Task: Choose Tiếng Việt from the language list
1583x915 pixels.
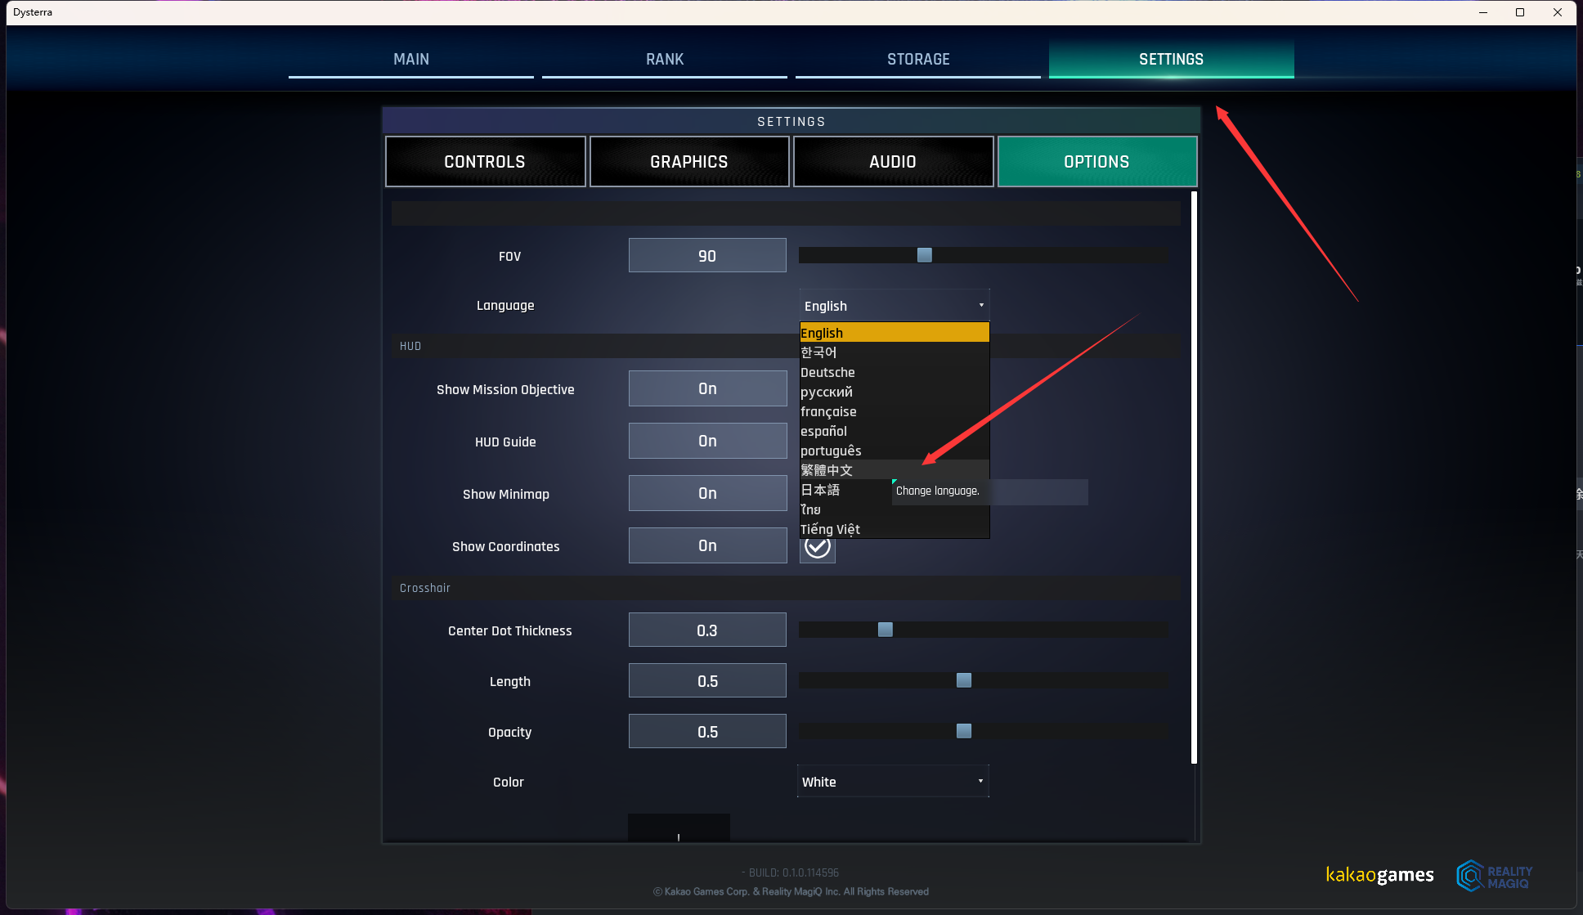Action: (895, 529)
